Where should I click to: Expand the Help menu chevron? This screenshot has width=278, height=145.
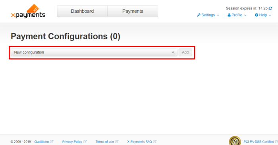pos(270,15)
